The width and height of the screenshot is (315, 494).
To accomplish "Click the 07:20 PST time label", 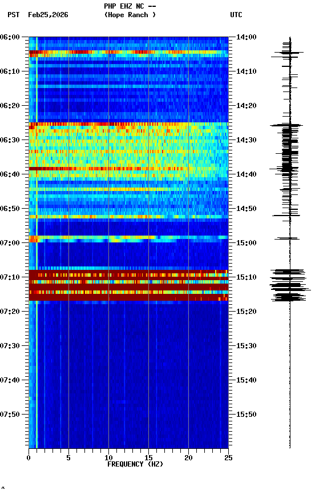I will coord(10,312).
